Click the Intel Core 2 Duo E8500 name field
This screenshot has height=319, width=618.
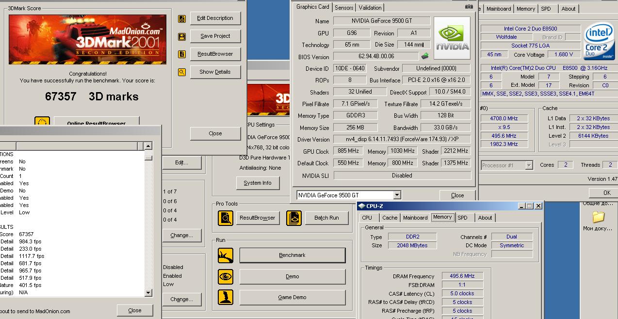coord(530,29)
